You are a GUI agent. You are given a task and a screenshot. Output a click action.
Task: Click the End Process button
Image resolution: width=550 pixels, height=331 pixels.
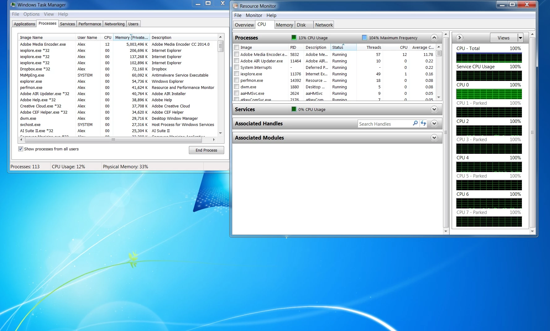point(206,150)
